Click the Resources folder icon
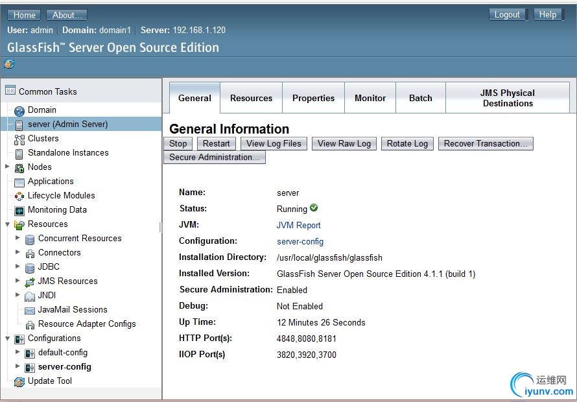 pos(19,225)
